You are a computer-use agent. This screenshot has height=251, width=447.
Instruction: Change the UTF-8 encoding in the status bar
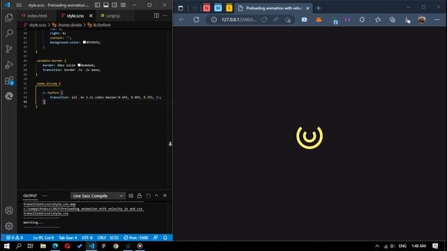pos(87,238)
